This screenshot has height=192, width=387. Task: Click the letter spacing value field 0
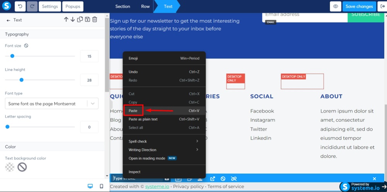click(x=89, y=127)
